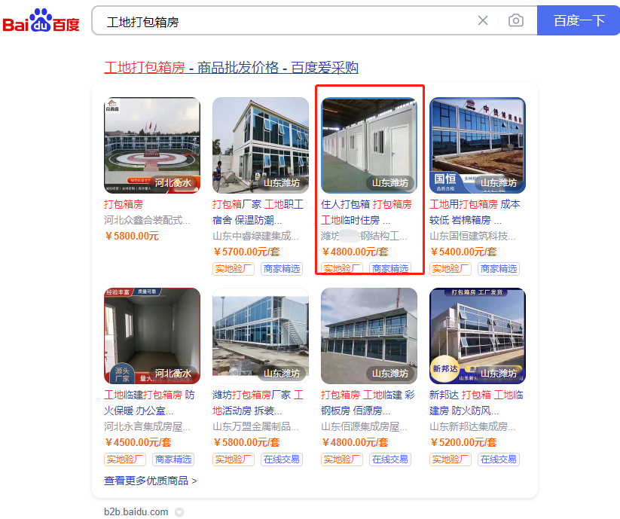
Task: Clear the search box with the X icon
Action: pyautogui.click(x=483, y=20)
